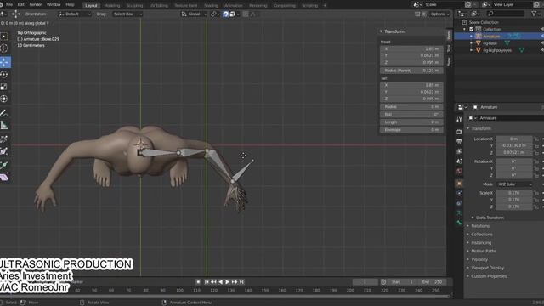Select the Cursor tool in left toolbar
The width and height of the screenshot is (544, 306).
pos(4,48)
